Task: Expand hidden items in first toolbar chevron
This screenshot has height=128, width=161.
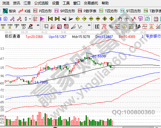Action: click(38, 25)
